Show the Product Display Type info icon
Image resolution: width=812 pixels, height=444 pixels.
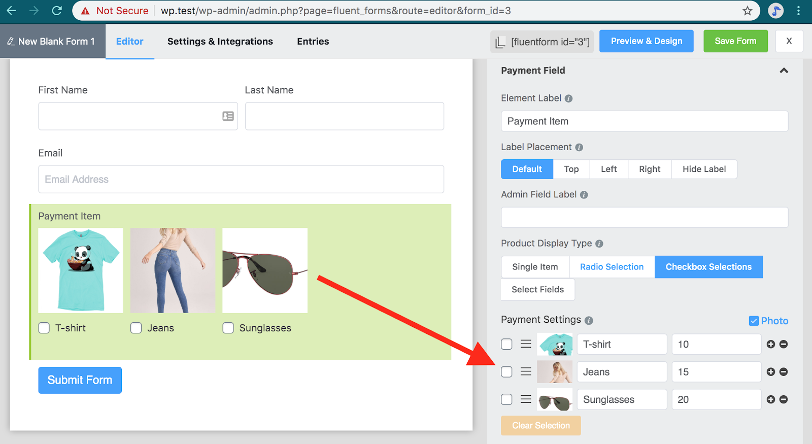click(x=599, y=244)
